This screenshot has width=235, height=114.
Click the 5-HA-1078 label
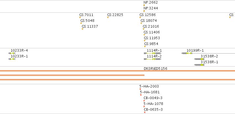coord(153,104)
